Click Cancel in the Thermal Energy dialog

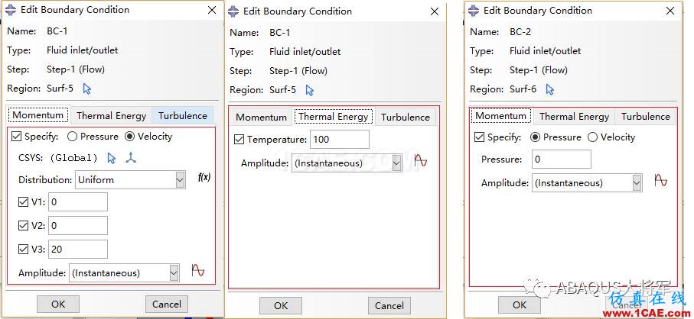tap(389, 305)
